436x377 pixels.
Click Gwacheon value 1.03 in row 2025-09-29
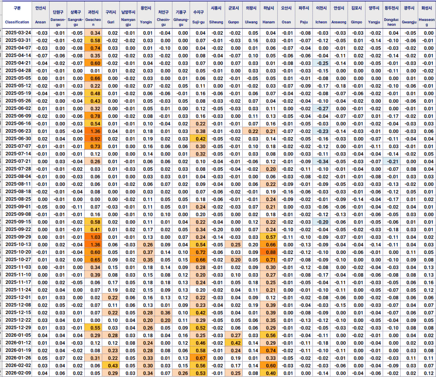(x=93, y=237)
